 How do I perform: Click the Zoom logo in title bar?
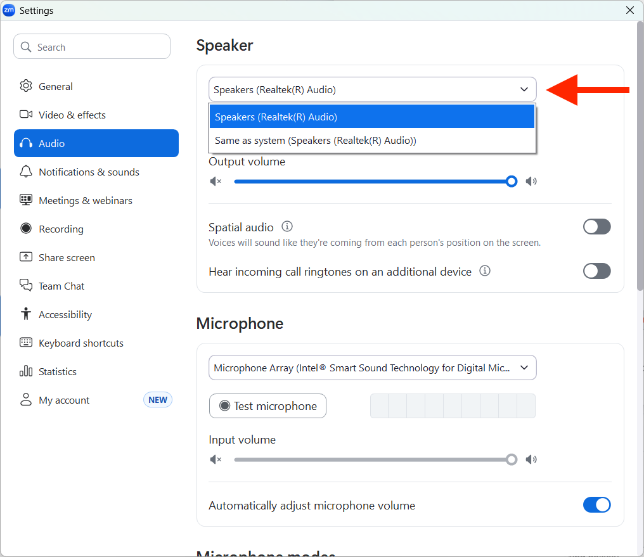tap(9, 10)
